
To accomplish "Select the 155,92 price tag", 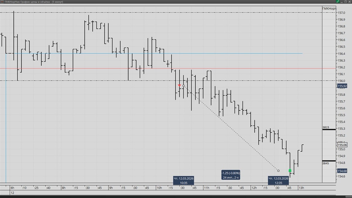I will click(342, 86).
